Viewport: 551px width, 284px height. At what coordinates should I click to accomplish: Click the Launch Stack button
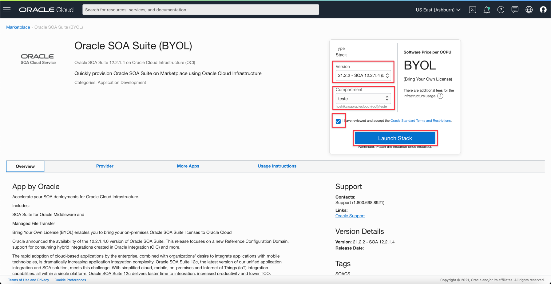[395, 138]
